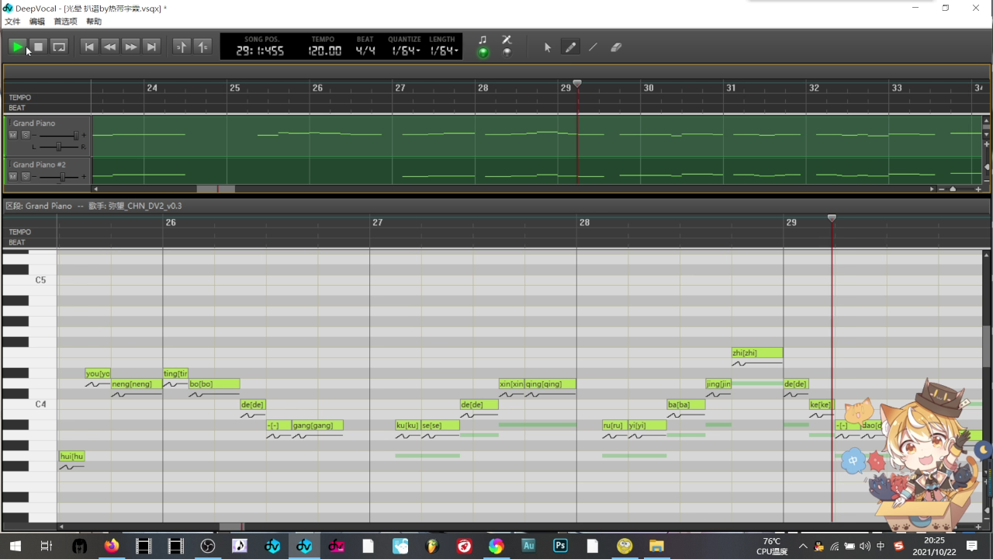Stop playback with the Stop button
993x559 pixels.
(x=38, y=47)
